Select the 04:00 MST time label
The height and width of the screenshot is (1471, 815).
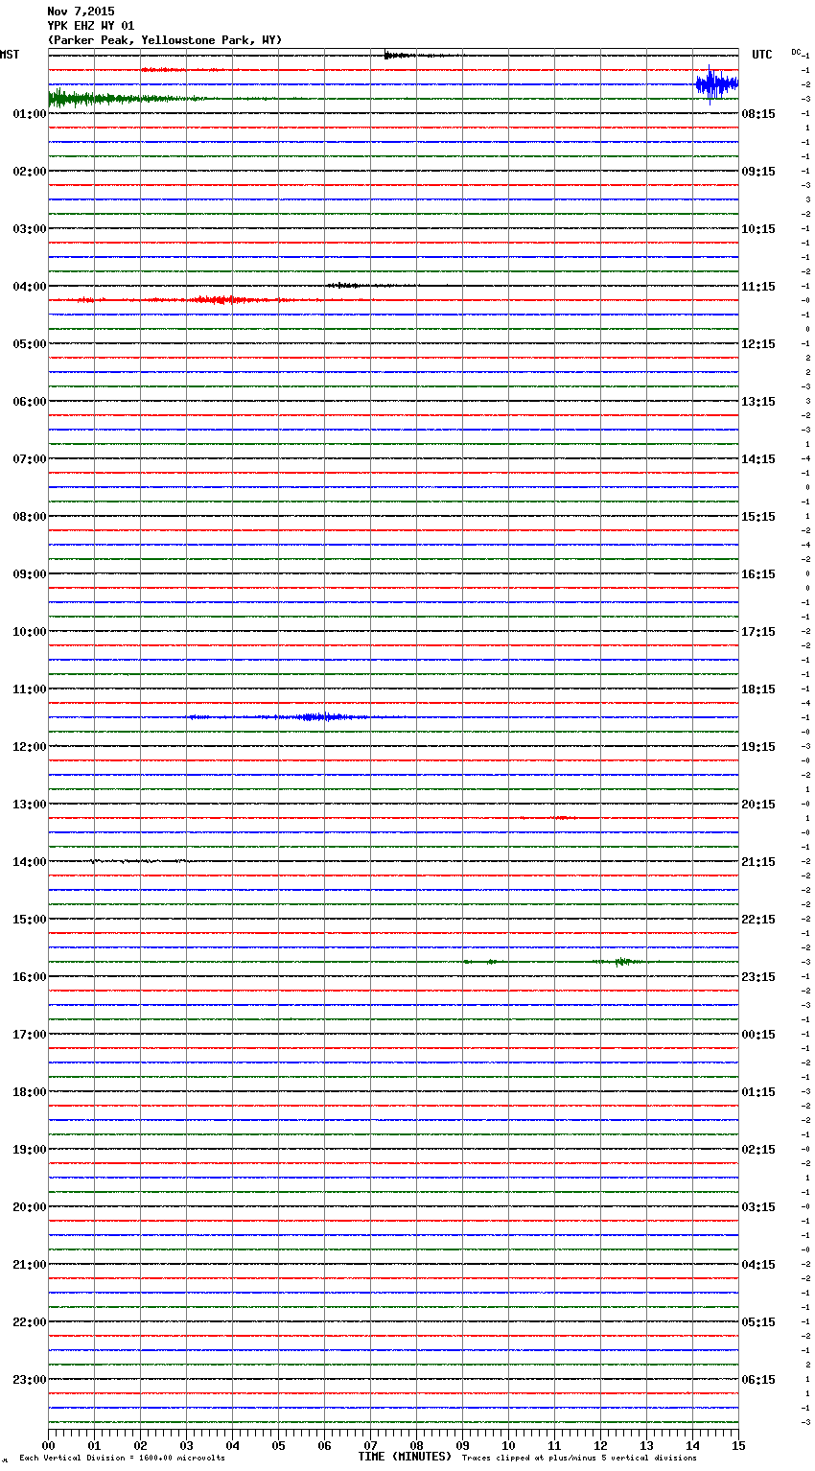tap(30, 286)
